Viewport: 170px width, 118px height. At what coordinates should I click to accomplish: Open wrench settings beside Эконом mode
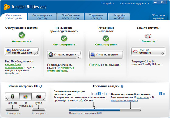pos(6,98)
